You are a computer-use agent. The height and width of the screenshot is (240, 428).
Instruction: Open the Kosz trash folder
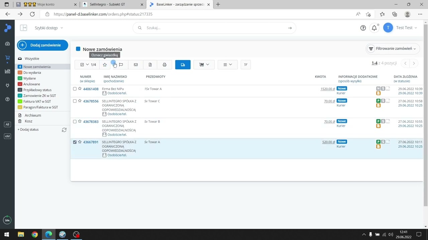[28, 121]
